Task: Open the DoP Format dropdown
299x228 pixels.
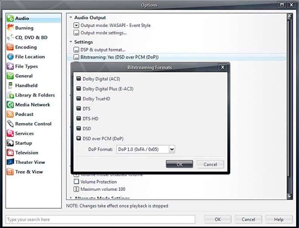Action: tap(172, 149)
